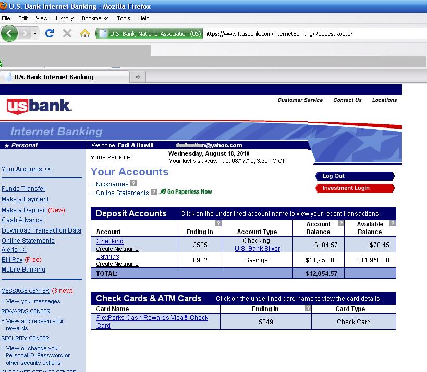
Task: Open the View menu
Action: (42, 18)
